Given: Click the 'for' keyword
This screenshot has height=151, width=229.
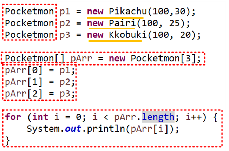Looking at the screenshot, I should pyautogui.click(x=13, y=117).
